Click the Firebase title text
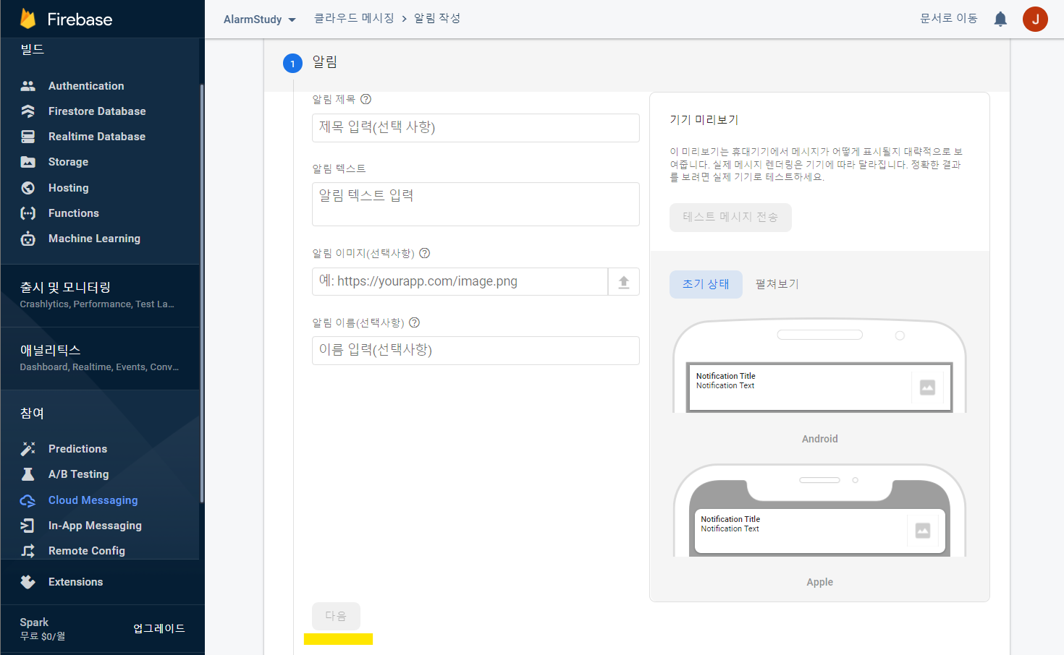 (x=80, y=20)
